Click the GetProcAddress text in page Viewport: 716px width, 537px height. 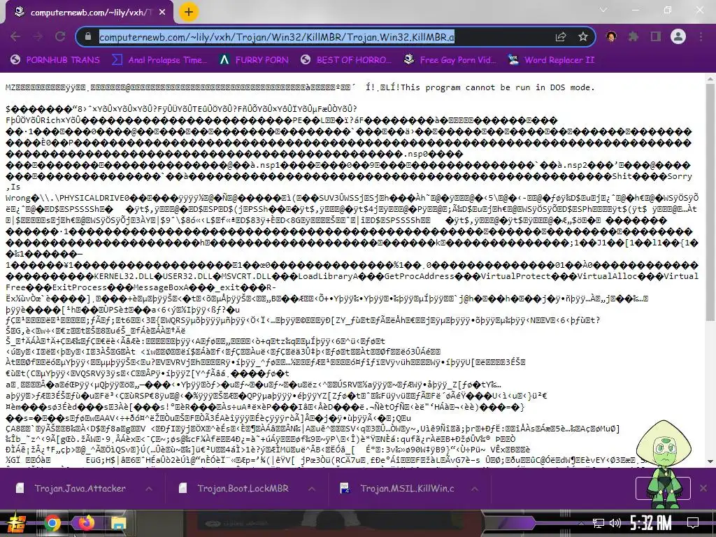click(420, 276)
